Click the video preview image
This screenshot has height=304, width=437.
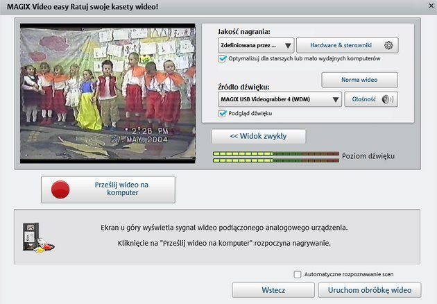tap(108, 94)
